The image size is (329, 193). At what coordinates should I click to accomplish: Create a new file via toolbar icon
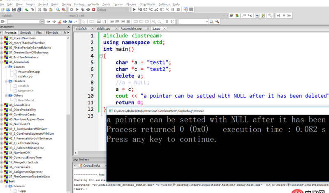point(3,9)
